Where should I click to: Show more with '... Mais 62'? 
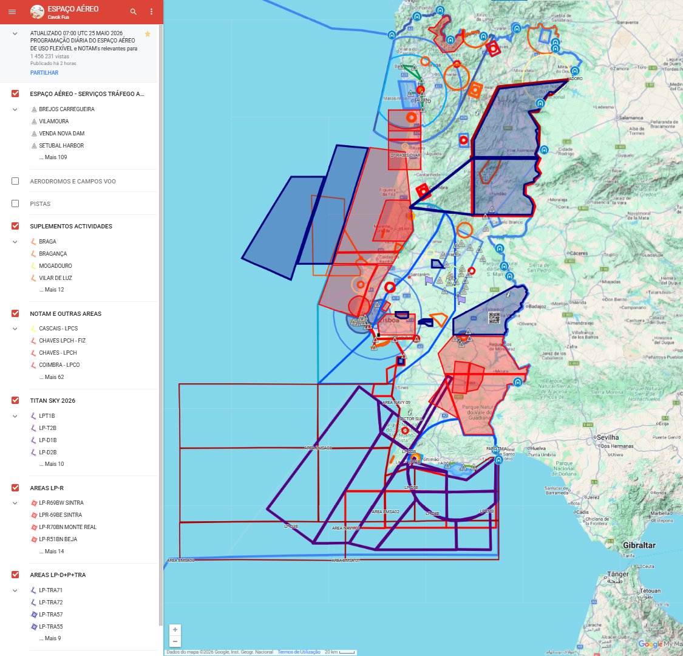coord(52,377)
